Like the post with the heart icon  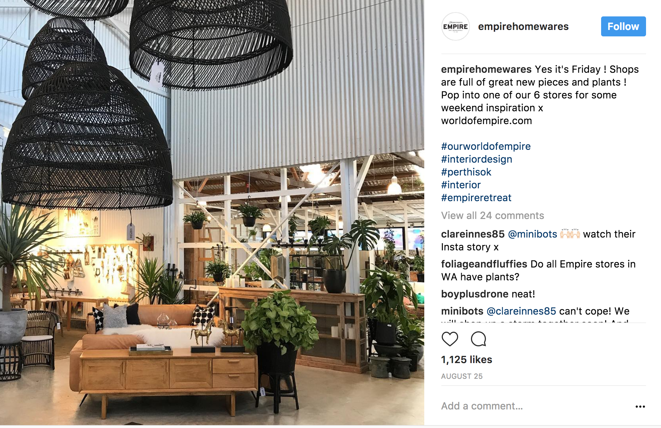coord(450,339)
